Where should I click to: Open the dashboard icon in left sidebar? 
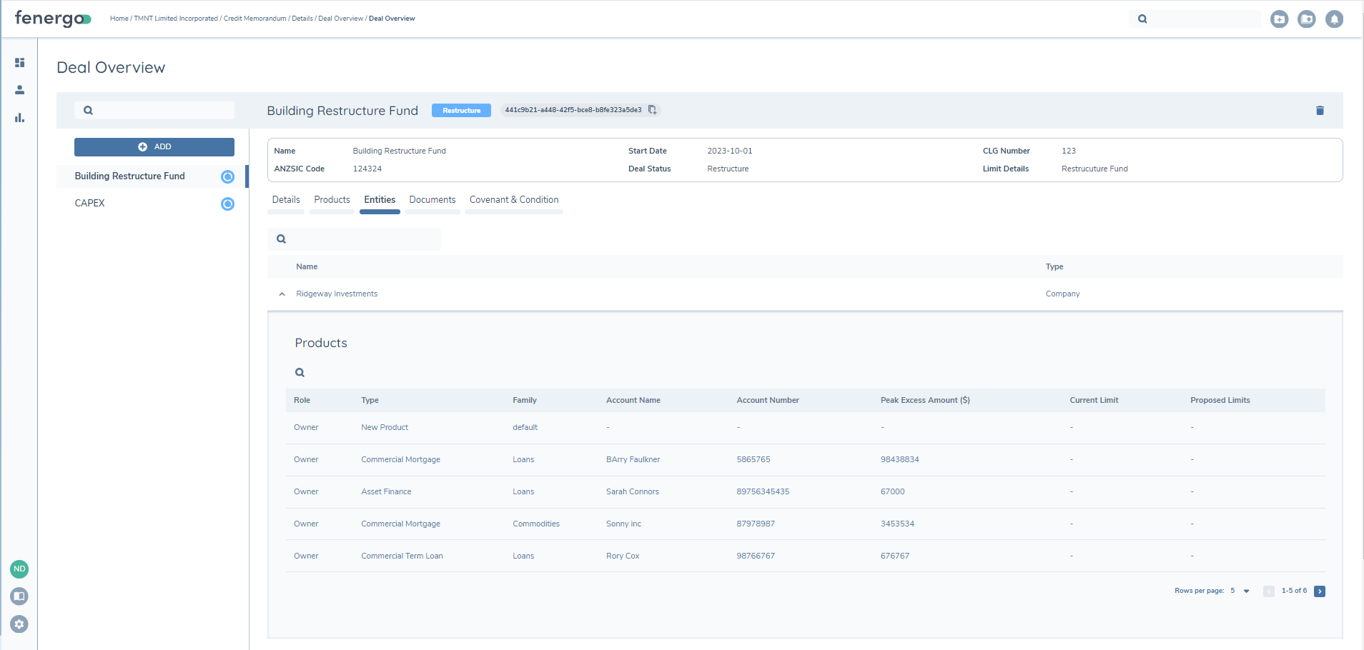[19, 63]
